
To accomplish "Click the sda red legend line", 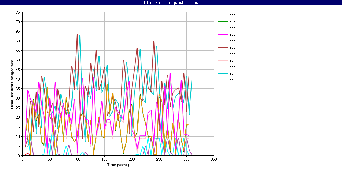I will coord(223,15).
